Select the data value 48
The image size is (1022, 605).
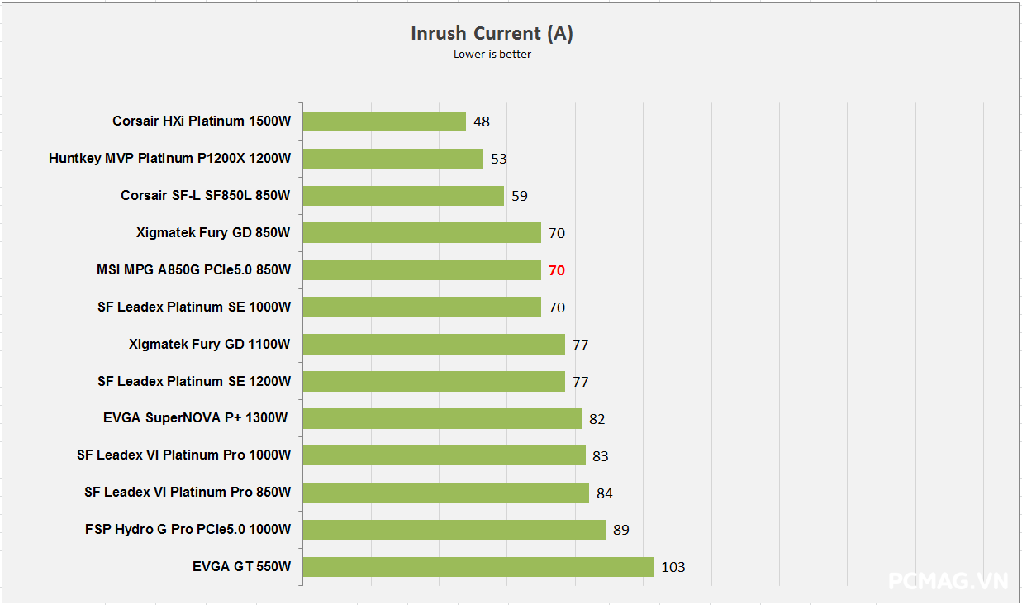coord(482,121)
